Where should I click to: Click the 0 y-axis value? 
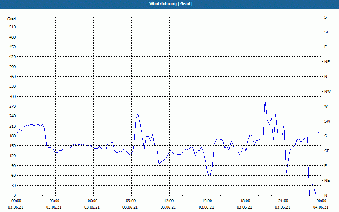[14, 195]
